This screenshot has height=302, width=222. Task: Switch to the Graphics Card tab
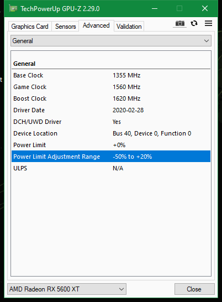[x=30, y=27]
